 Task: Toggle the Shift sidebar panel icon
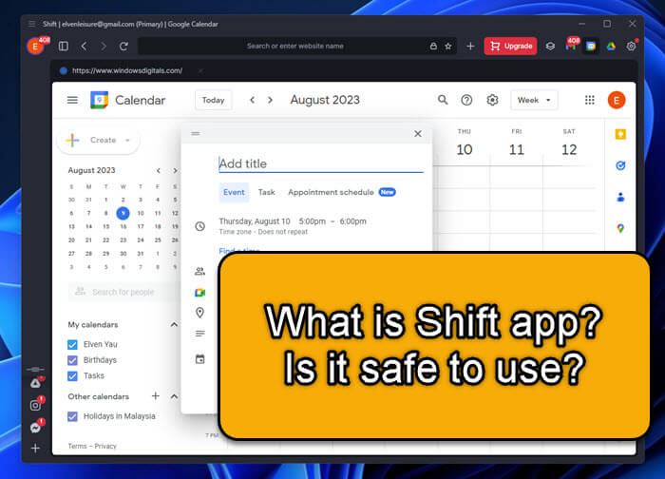pyautogui.click(x=64, y=46)
